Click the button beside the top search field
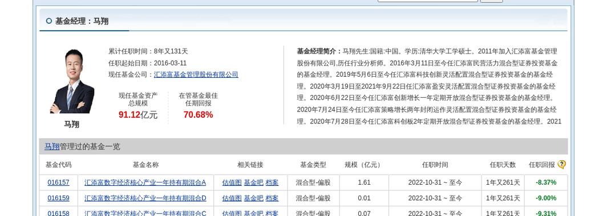607x216 pixels. point(491,1)
